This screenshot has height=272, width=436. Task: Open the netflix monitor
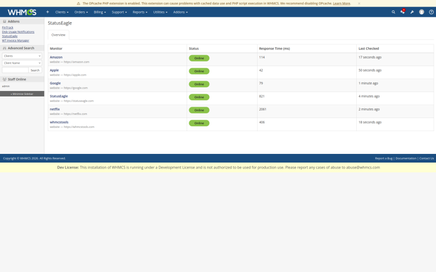(55, 109)
